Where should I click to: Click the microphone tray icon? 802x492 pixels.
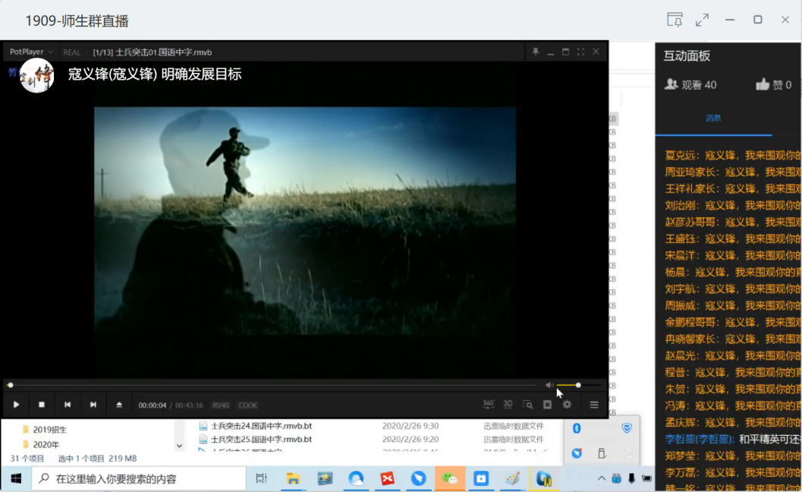[x=632, y=478]
